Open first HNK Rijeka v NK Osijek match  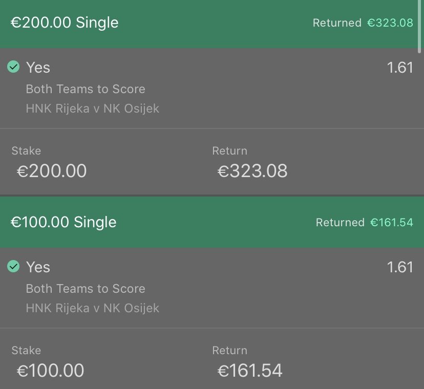point(93,109)
